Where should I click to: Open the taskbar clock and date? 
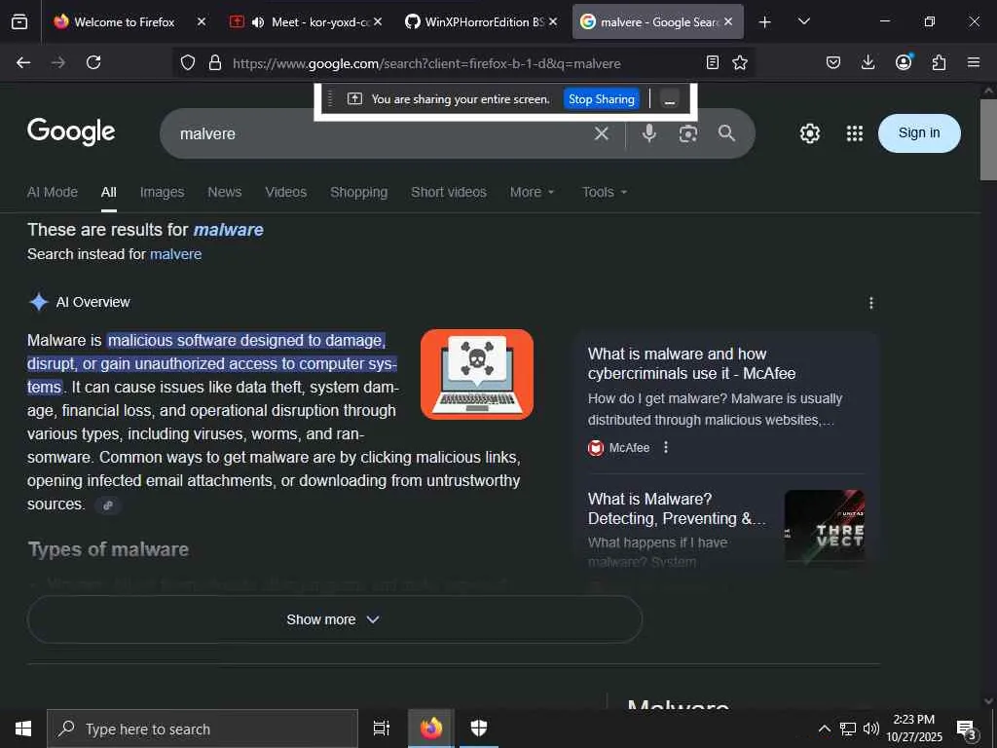tap(913, 729)
